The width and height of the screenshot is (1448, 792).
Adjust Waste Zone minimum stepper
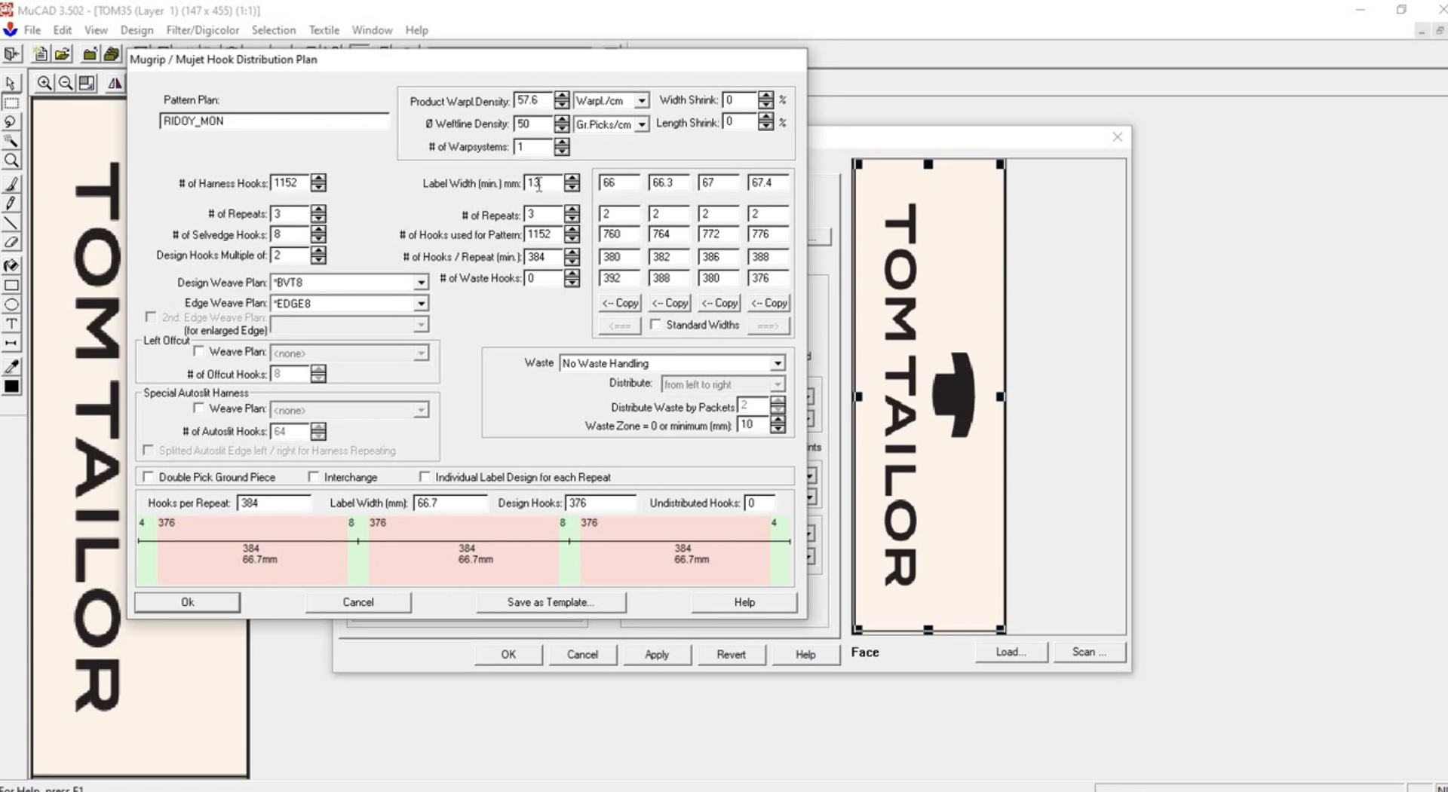tap(778, 425)
